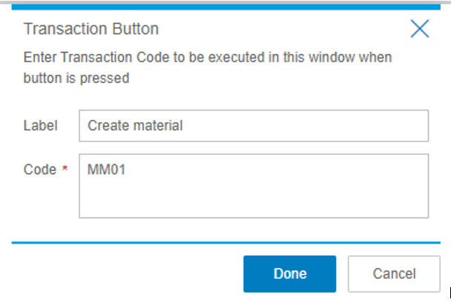Click the blue bar atop the dialog
Image resolution: width=451 pixels, height=302 pixels.
tap(223, 7)
